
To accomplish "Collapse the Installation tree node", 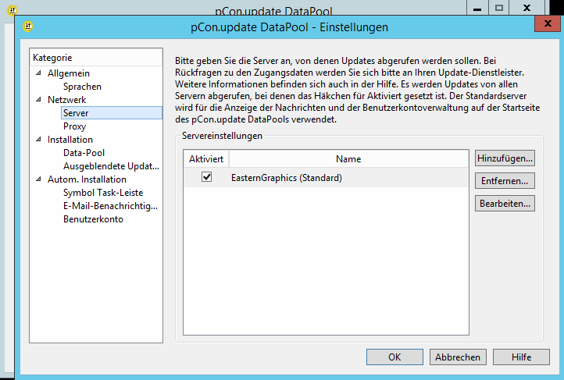I will (38, 140).
